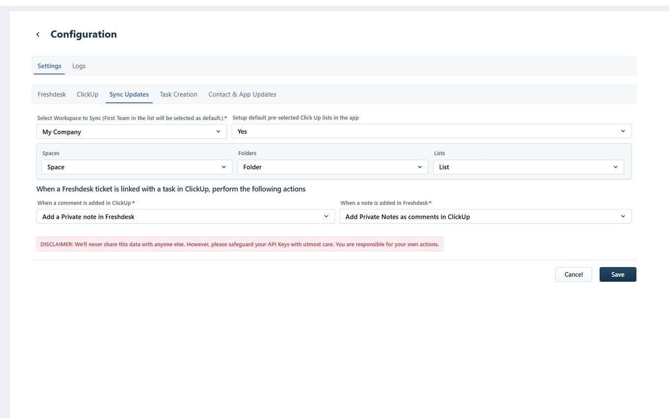The image size is (669, 418).
Task: Open the comment action dropdown for ClickUp
Action: (x=185, y=216)
